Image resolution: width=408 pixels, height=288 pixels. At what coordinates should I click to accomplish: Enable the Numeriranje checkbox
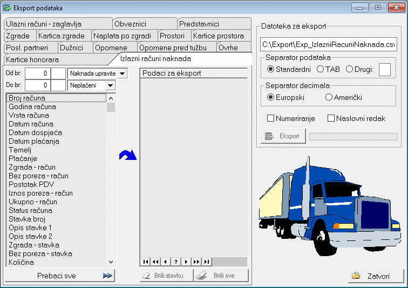click(x=271, y=118)
